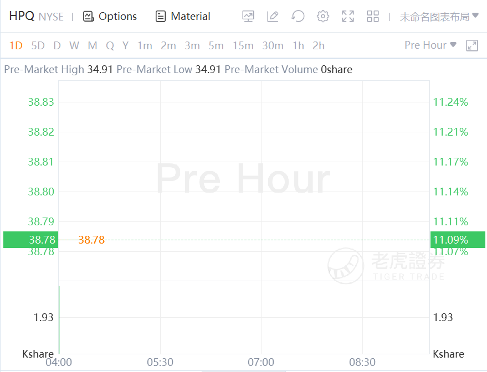Select the 1D timeframe tab
487x372 pixels.
(x=16, y=45)
